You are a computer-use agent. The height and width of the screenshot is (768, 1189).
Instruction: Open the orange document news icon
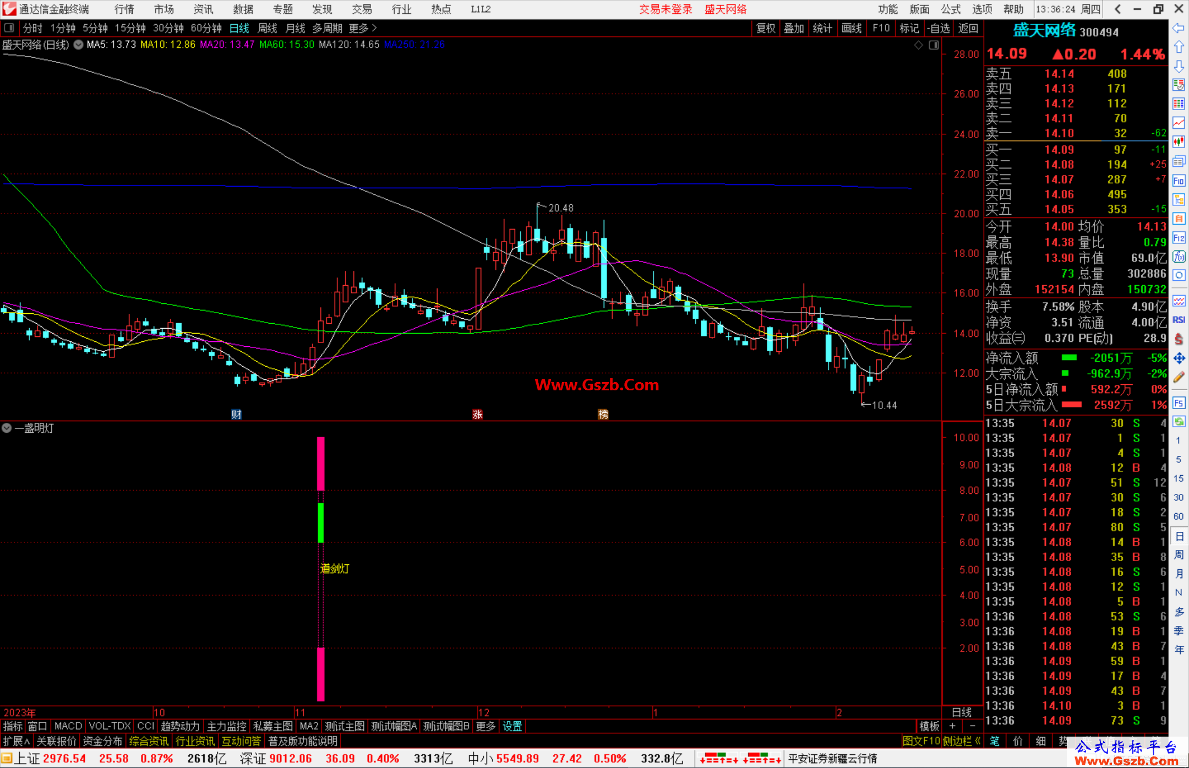(1179, 219)
